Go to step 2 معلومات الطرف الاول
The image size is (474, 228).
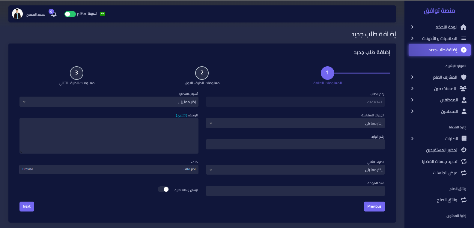(202, 73)
